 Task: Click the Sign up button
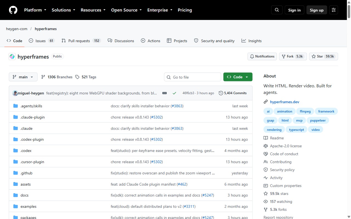(x=317, y=10)
